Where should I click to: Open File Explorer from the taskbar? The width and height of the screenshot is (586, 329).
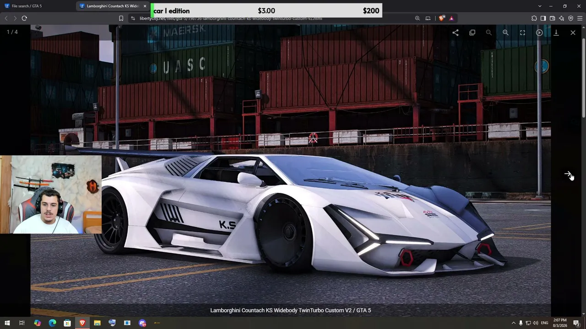click(x=97, y=323)
